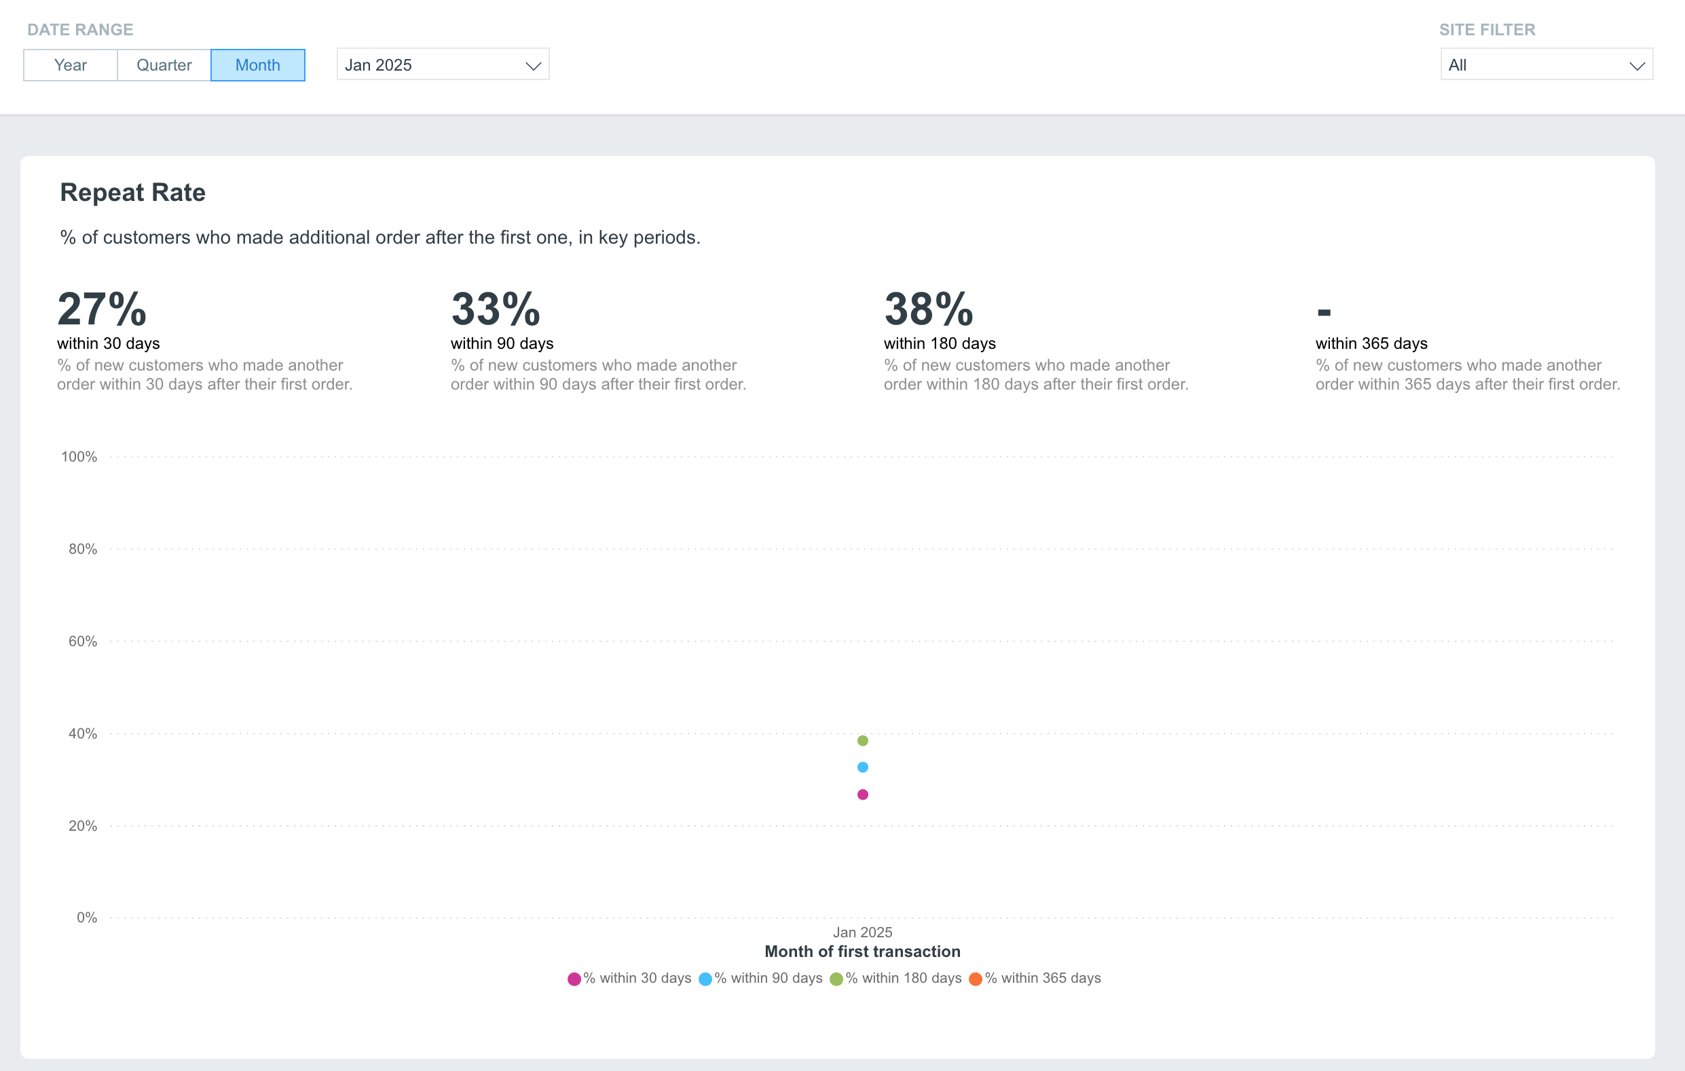Toggle the '% within 90 days' legend series
The image size is (1685, 1071).
coord(760,978)
